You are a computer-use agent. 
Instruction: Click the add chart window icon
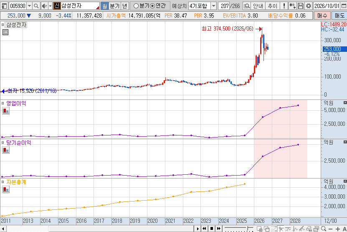pyautogui.click(x=260, y=229)
